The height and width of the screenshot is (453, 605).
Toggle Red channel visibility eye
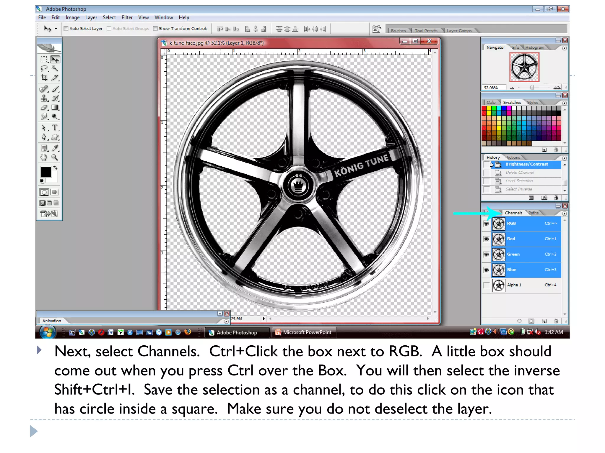(x=486, y=239)
